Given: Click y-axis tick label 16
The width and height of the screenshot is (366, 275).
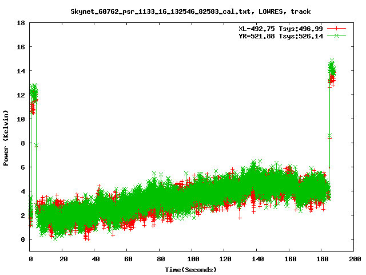Looking at the screenshot, I should coord(21,47).
